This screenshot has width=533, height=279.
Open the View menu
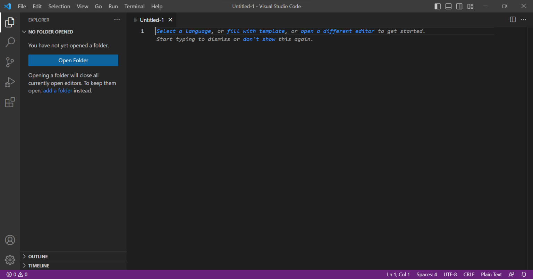pos(83,6)
